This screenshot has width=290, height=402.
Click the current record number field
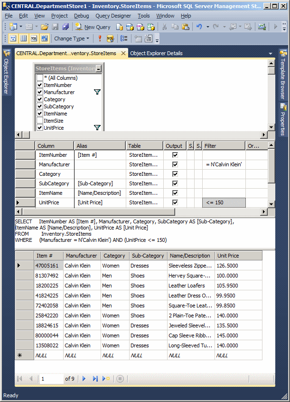click(51, 379)
